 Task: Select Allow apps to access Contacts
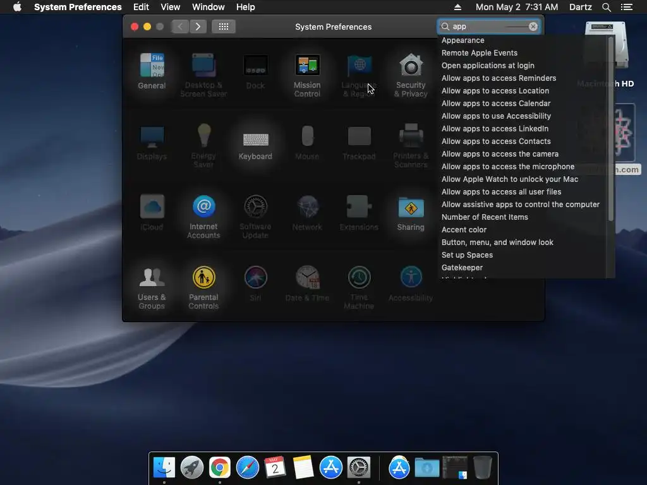pyautogui.click(x=496, y=141)
